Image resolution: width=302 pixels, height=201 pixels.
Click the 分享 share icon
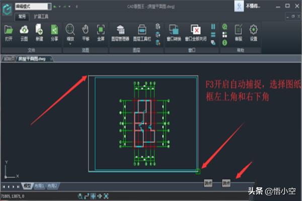[54, 30]
